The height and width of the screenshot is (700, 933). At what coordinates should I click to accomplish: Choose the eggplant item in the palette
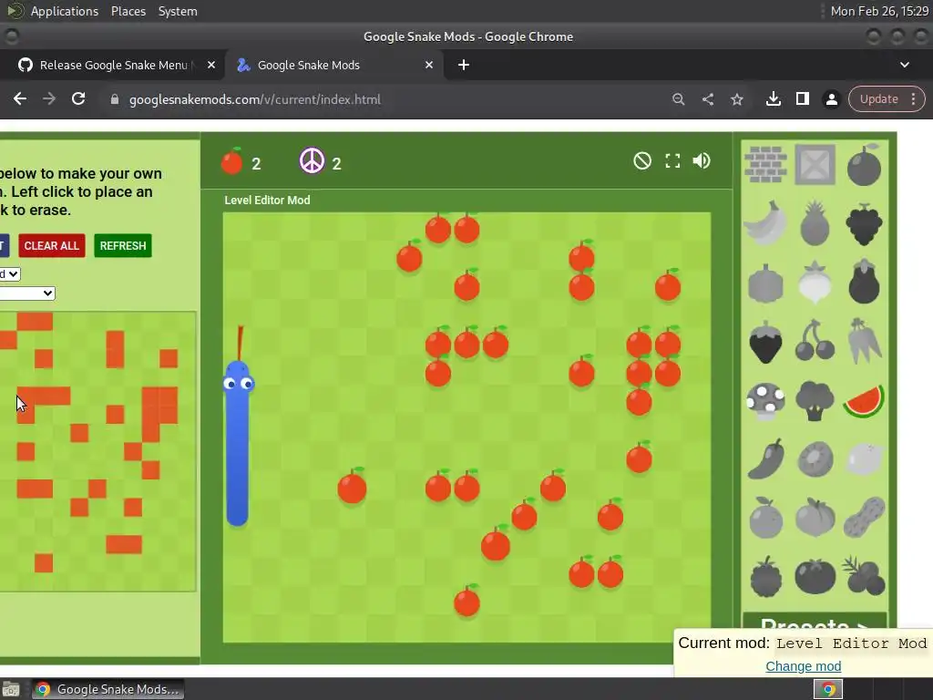click(864, 282)
